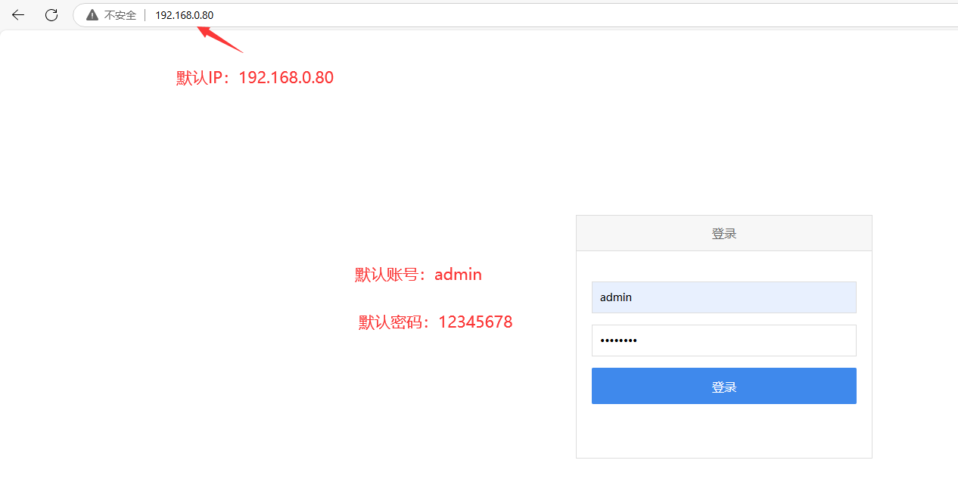Image resolution: width=958 pixels, height=482 pixels.
Task: Click the red admin annotation text
Action: click(x=458, y=275)
